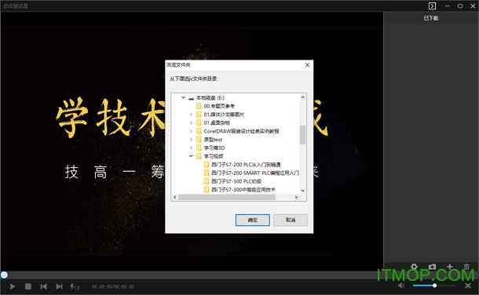Collapse the 本地磁盘 (E:) node
The height and width of the screenshot is (295, 479).
click(x=183, y=97)
